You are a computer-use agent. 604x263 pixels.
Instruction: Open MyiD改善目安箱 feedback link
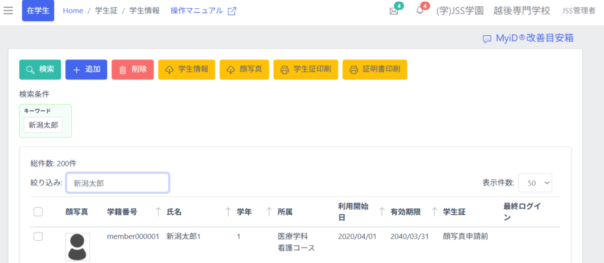tap(528, 38)
